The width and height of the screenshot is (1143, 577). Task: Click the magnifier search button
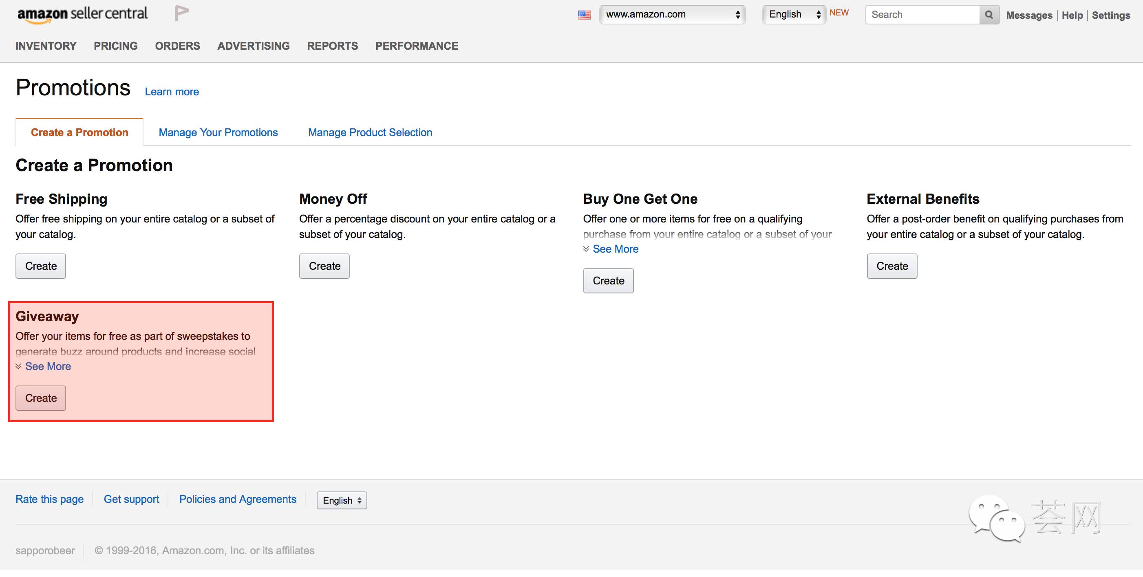click(x=989, y=15)
